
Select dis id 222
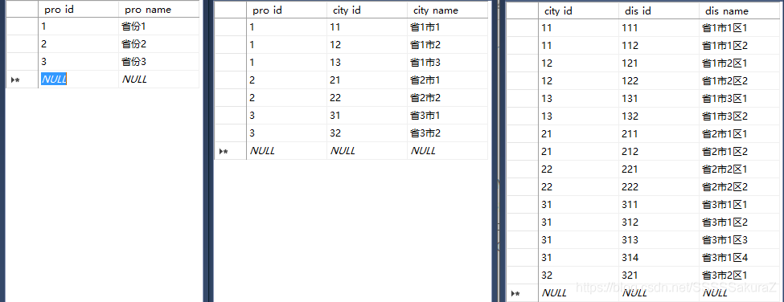(659, 186)
